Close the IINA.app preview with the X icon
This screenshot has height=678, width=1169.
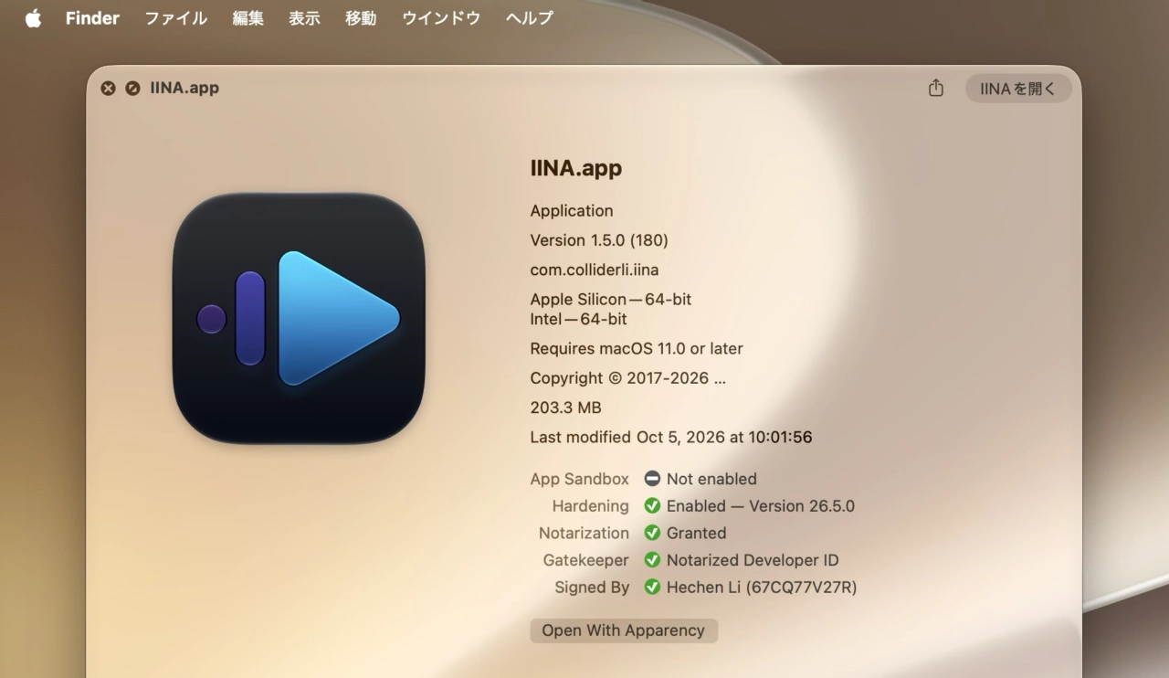click(x=108, y=89)
